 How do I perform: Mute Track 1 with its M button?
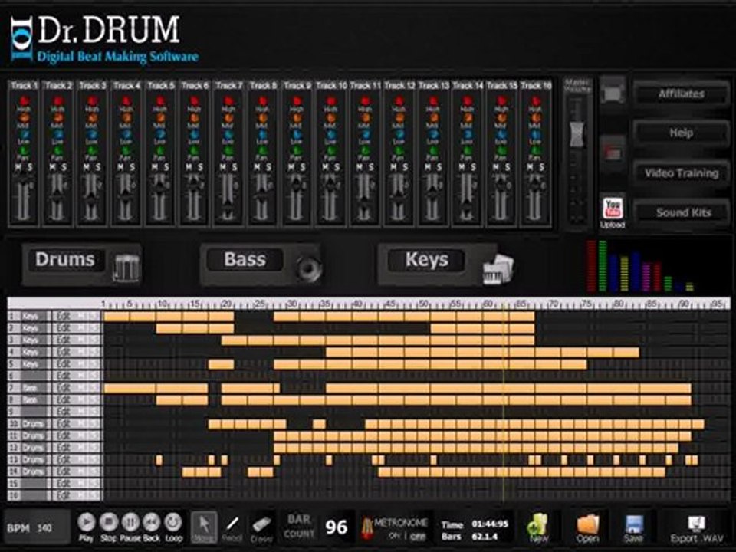[18, 167]
